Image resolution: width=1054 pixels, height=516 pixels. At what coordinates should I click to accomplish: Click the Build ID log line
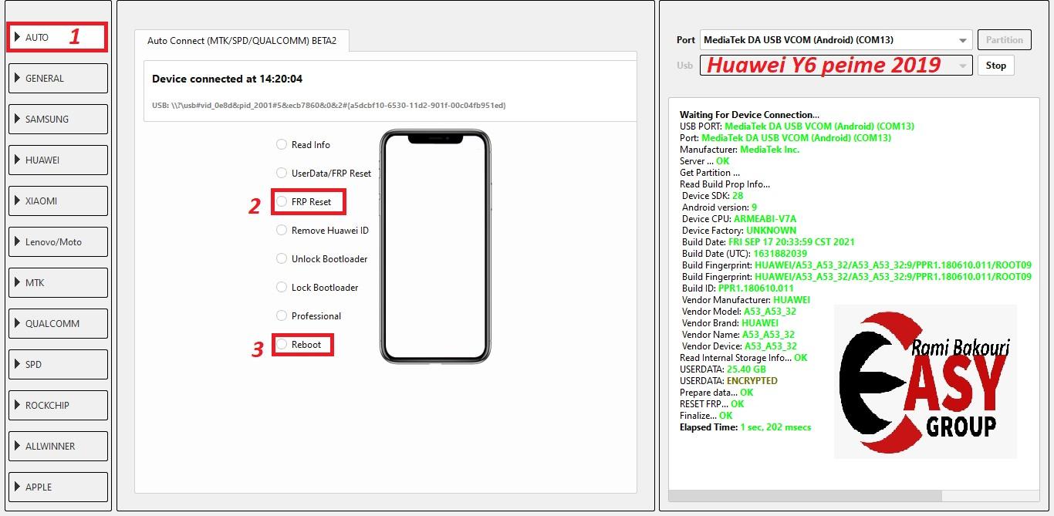pyautogui.click(x=738, y=288)
